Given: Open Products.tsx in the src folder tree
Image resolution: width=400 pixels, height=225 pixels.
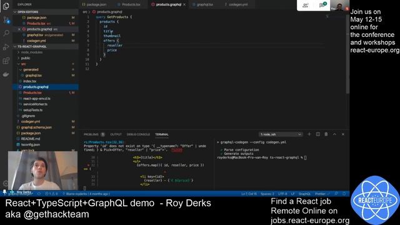Looking at the screenshot, I should pyautogui.click(x=32, y=93).
